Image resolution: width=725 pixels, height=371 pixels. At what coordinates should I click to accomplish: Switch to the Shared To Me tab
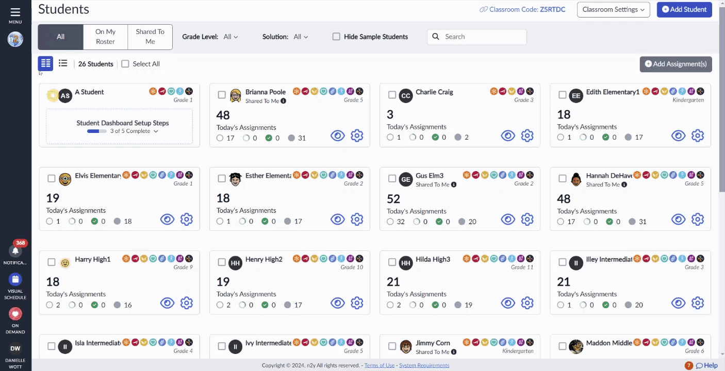[150, 37]
